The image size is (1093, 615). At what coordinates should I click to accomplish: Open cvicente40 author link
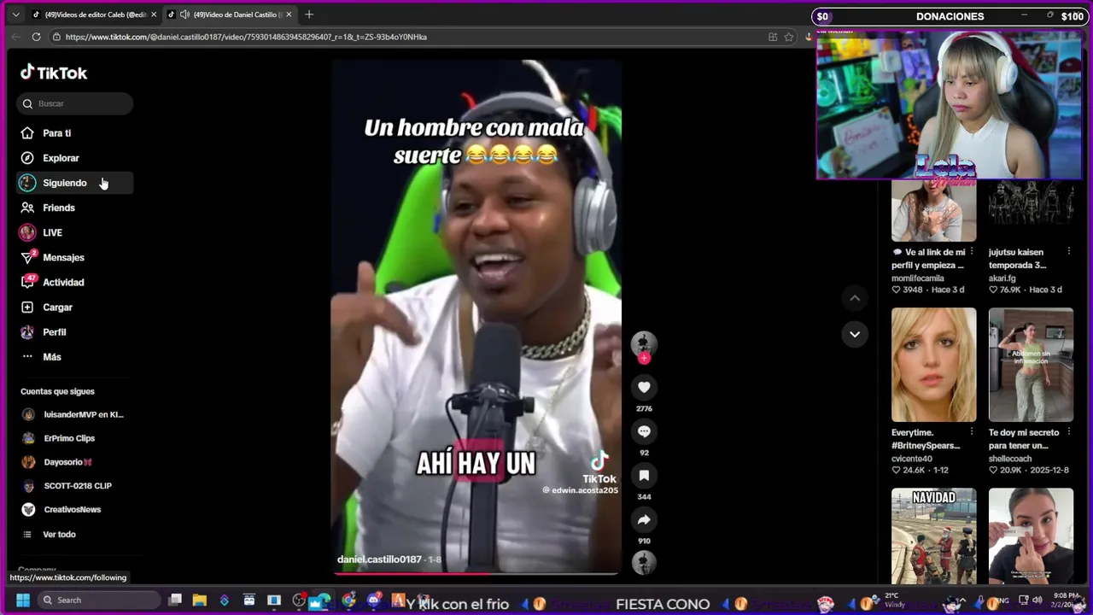(913, 459)
